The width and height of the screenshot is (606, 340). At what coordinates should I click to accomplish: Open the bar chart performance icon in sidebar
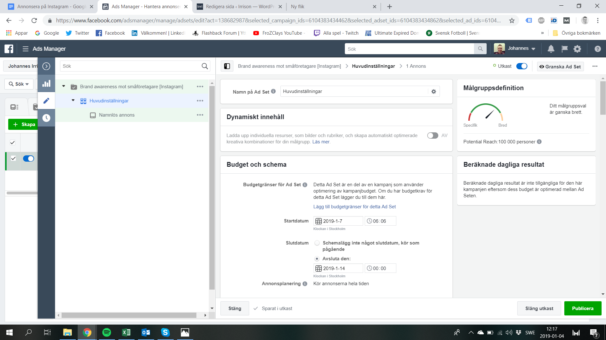pyautogui.click(x=46, y=84)
